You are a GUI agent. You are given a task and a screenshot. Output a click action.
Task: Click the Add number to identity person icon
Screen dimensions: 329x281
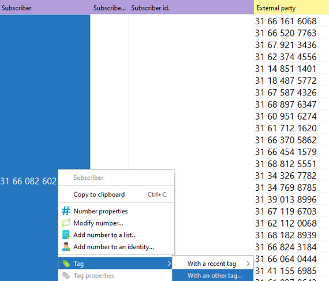point(66,246)
